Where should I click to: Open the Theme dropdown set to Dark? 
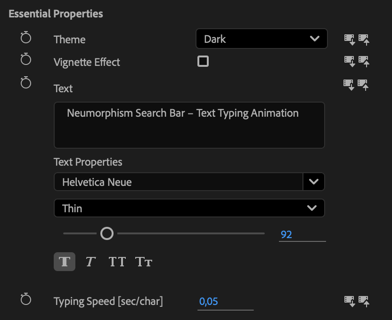point(261,39)
